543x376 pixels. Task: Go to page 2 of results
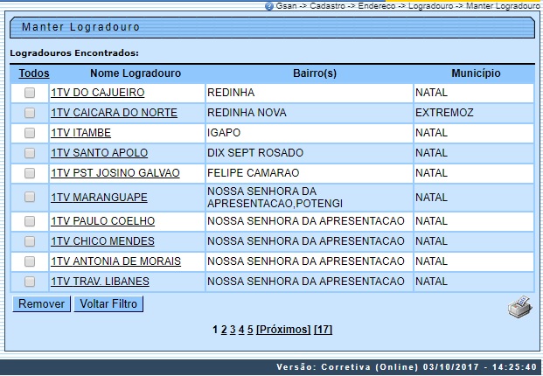(224, 330)
